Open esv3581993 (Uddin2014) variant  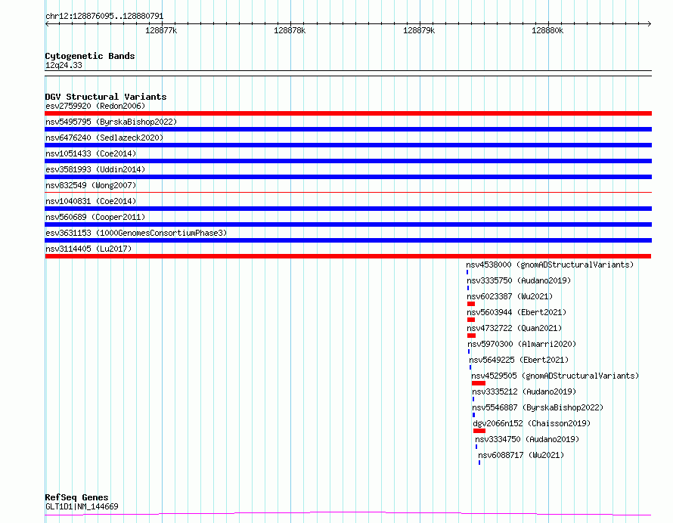click(x=95, y=169)
